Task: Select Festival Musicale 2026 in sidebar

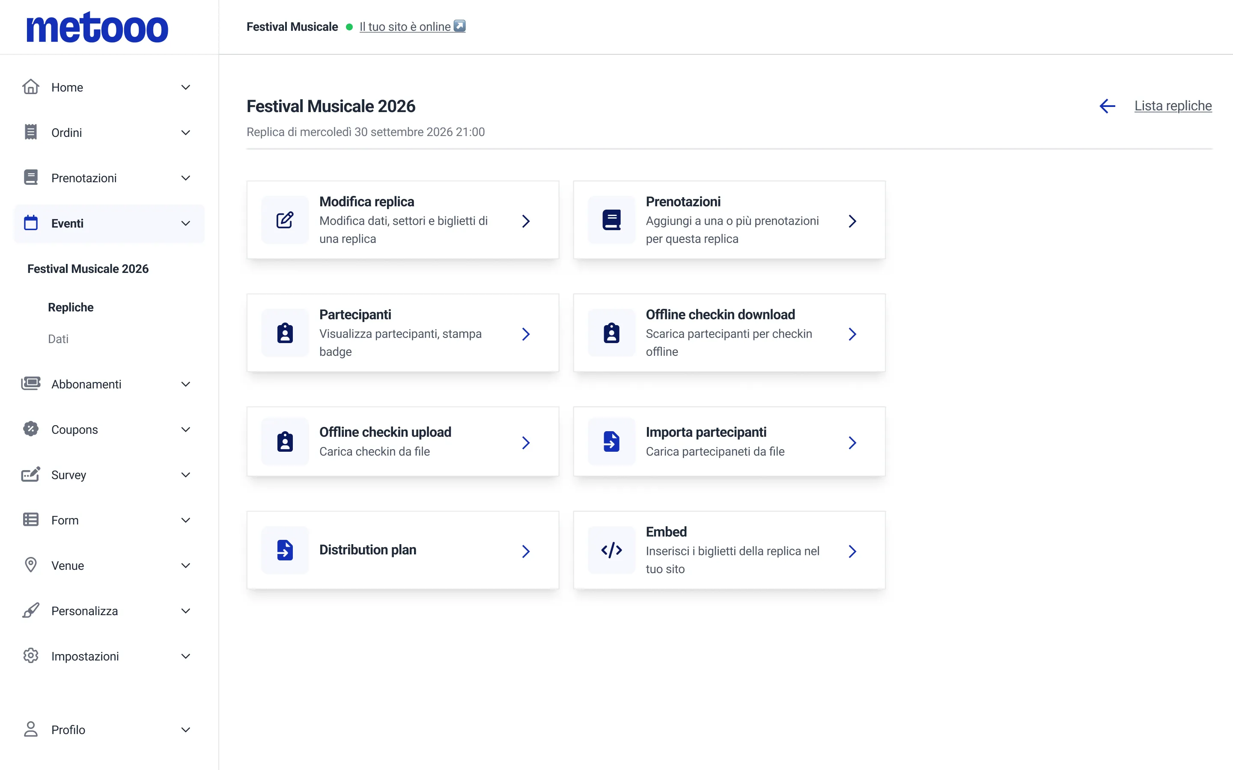Action: [x=88, y=268]
